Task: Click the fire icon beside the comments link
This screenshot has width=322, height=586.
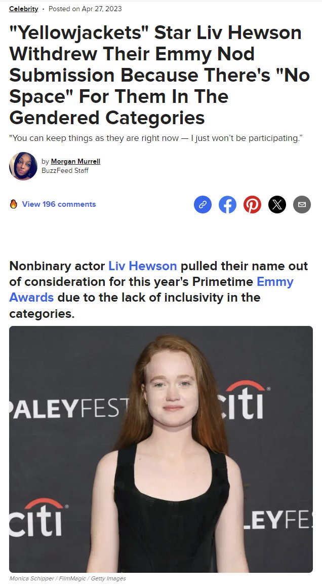Action: tap(14, 204)
